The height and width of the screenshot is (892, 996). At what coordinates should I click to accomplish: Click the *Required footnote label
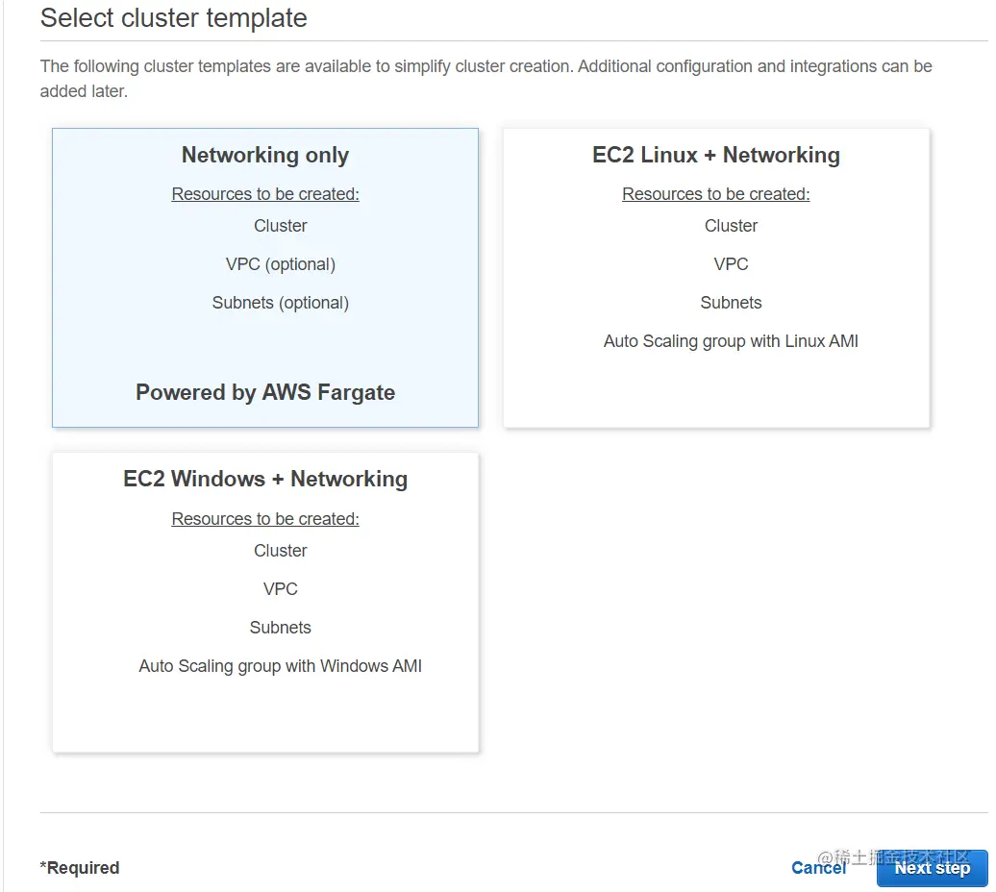tap(80, 868)
